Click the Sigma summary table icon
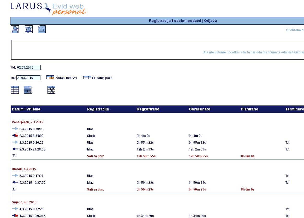The image size is (304, 218). click(x=51, y=90)
